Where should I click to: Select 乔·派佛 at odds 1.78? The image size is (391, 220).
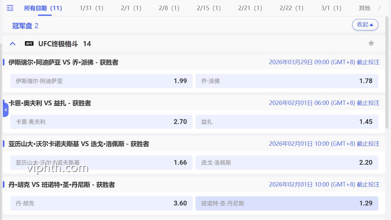tap(287, 81)
